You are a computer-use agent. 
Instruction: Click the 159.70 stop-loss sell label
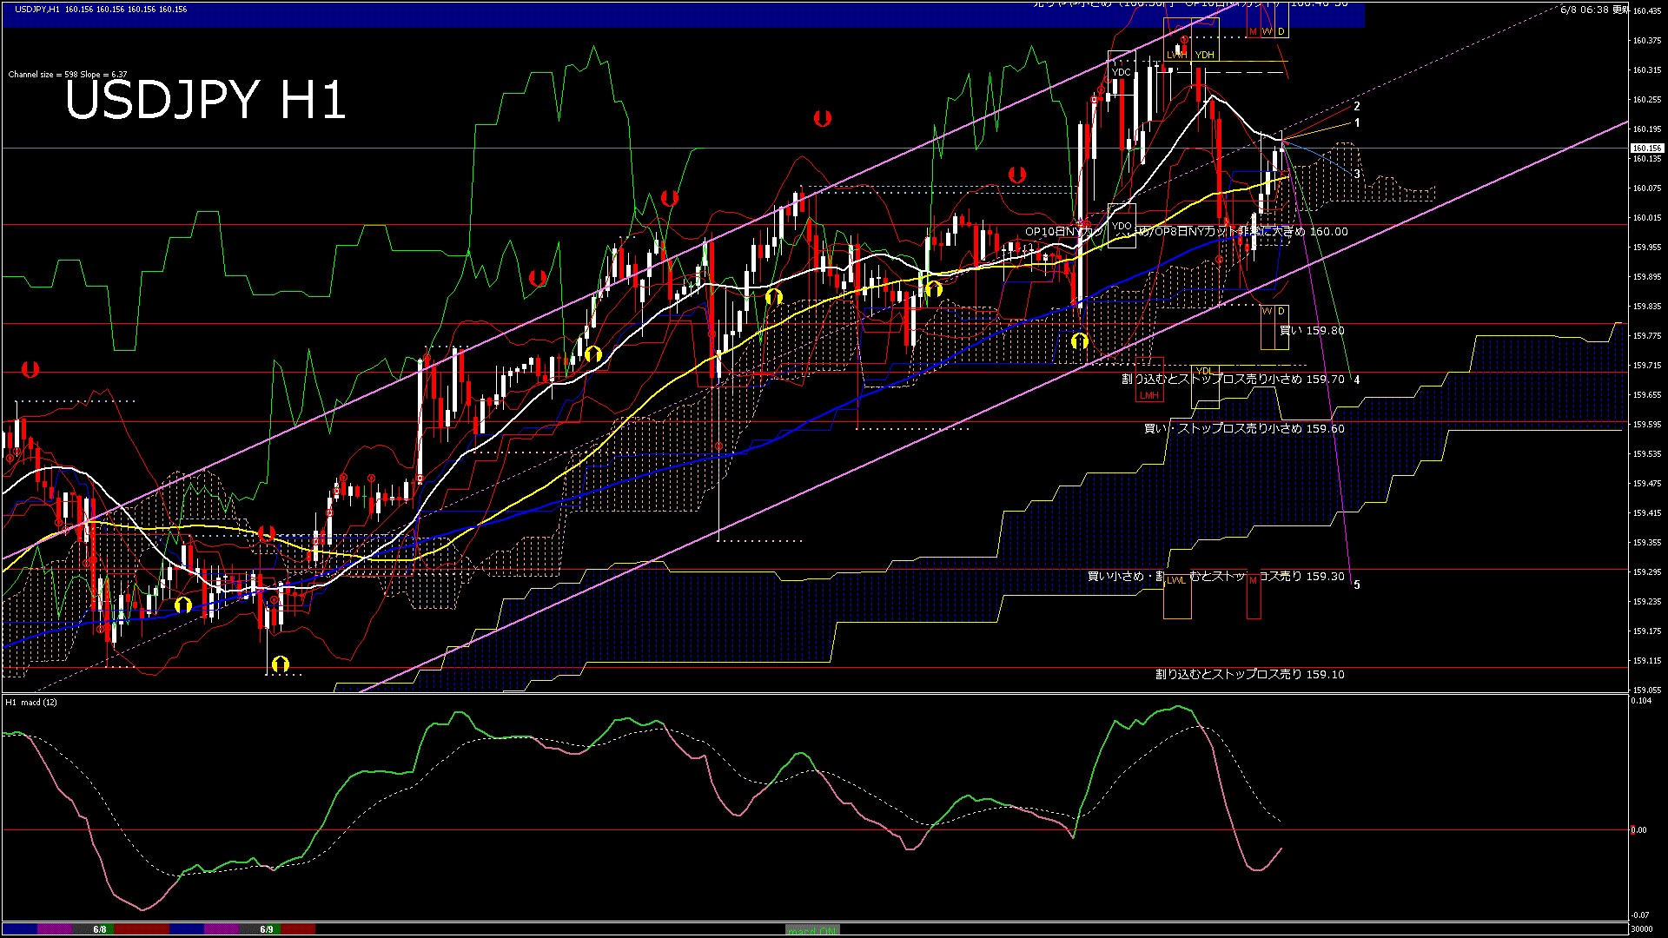[1233, 379]
